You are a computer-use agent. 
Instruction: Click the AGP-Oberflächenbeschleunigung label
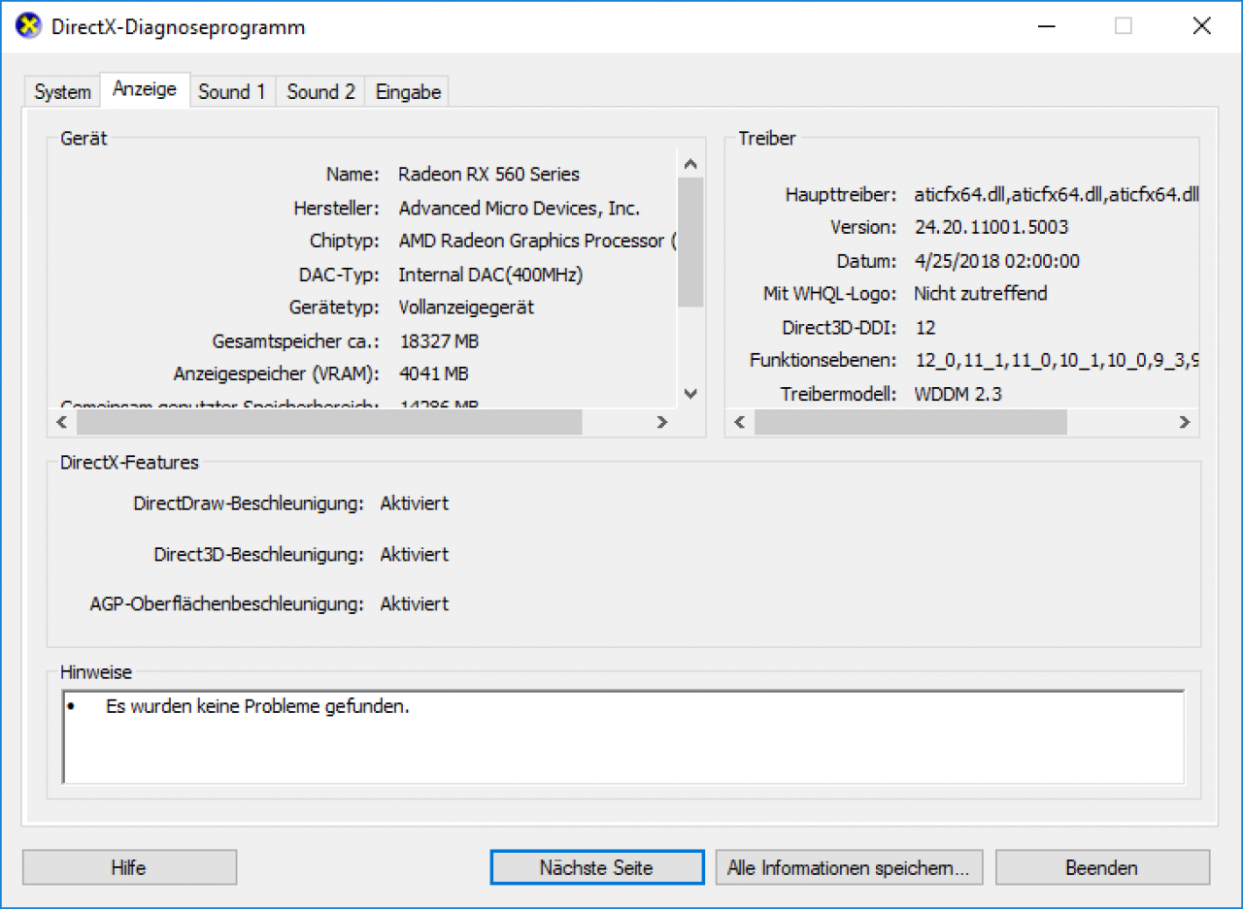227,604
